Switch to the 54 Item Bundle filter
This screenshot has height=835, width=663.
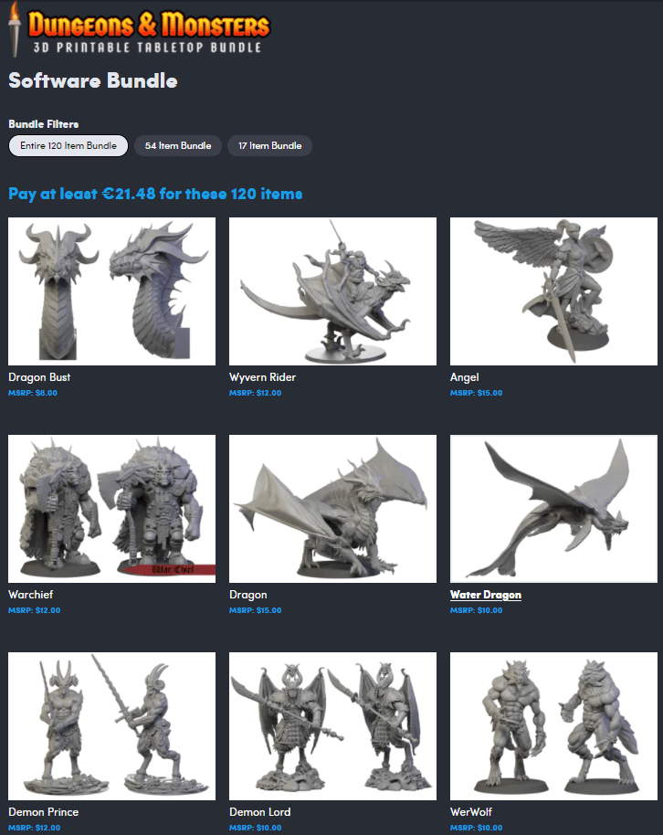[x=178, y=146]
